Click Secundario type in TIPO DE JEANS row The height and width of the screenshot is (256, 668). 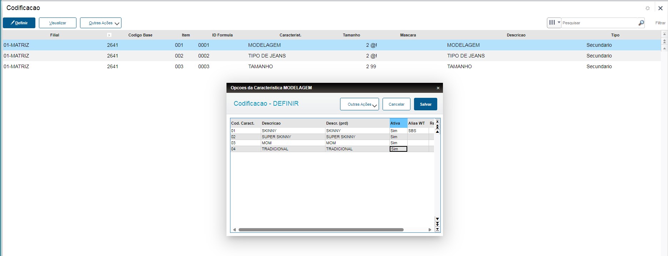click(599, 56)
